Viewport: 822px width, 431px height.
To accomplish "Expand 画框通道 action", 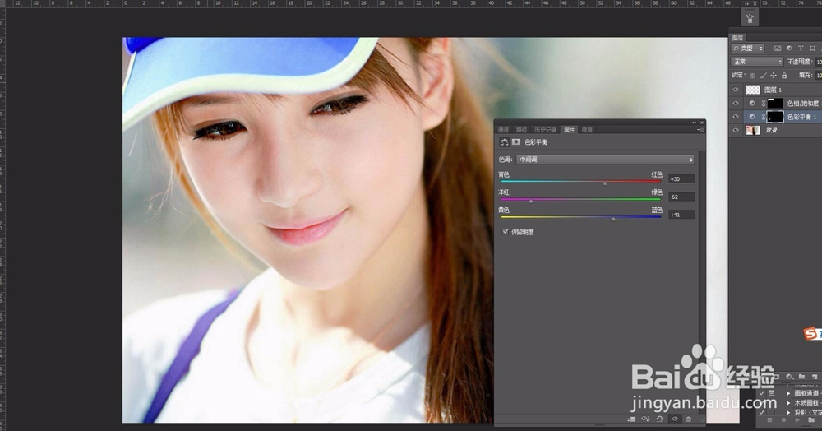I will [x=788, y=393].
